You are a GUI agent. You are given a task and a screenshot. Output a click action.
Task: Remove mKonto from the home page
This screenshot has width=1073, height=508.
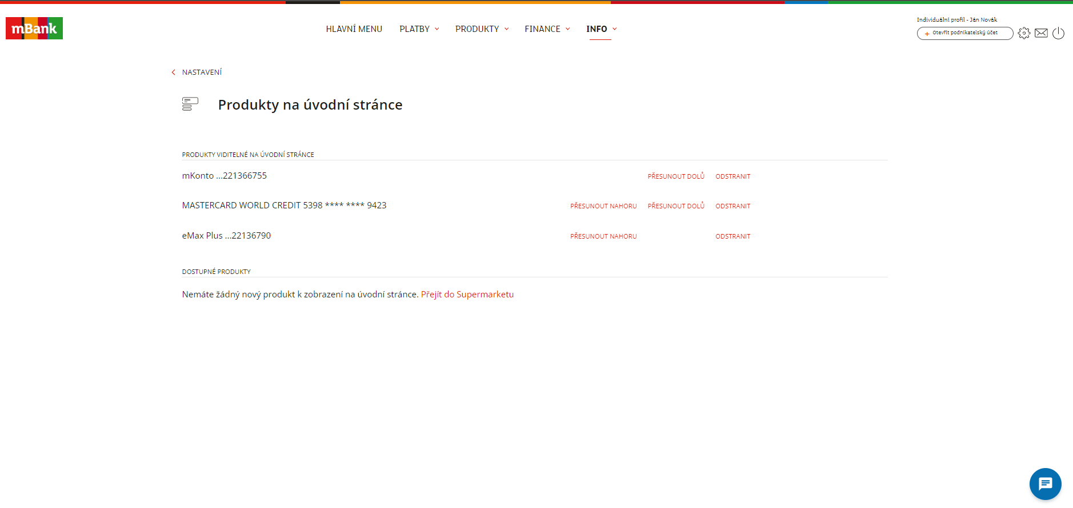coord(732,176)
